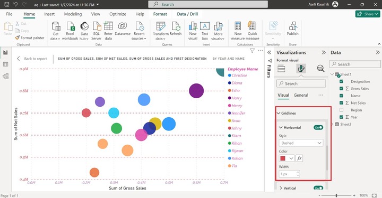Click the zoom slider handle
Viewport: 382px width, 198px height.
(336, 195)
